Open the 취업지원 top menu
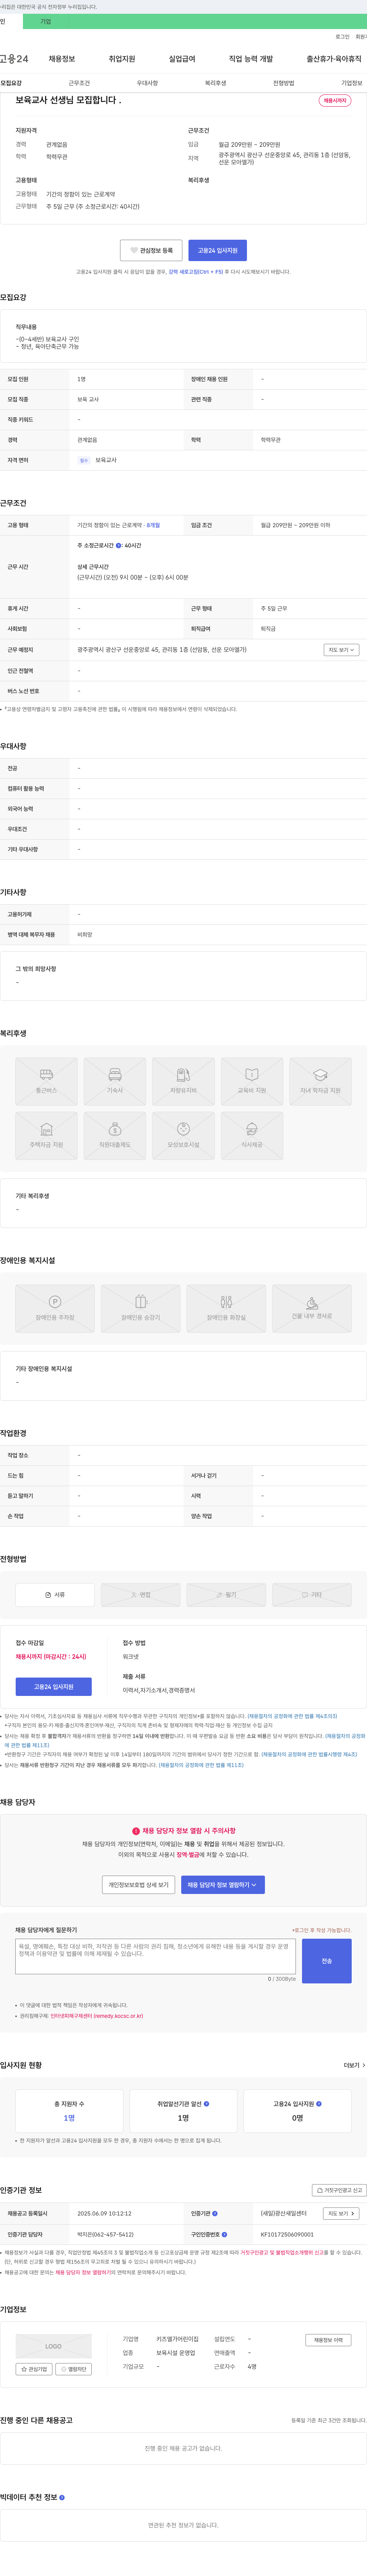Screen dimensions: 367x2576 [122, 59]
